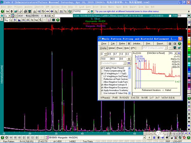The image size is (191, 143).
Task: Click the save floppy icon in Rietveld dialog
Action: (175, 48)
